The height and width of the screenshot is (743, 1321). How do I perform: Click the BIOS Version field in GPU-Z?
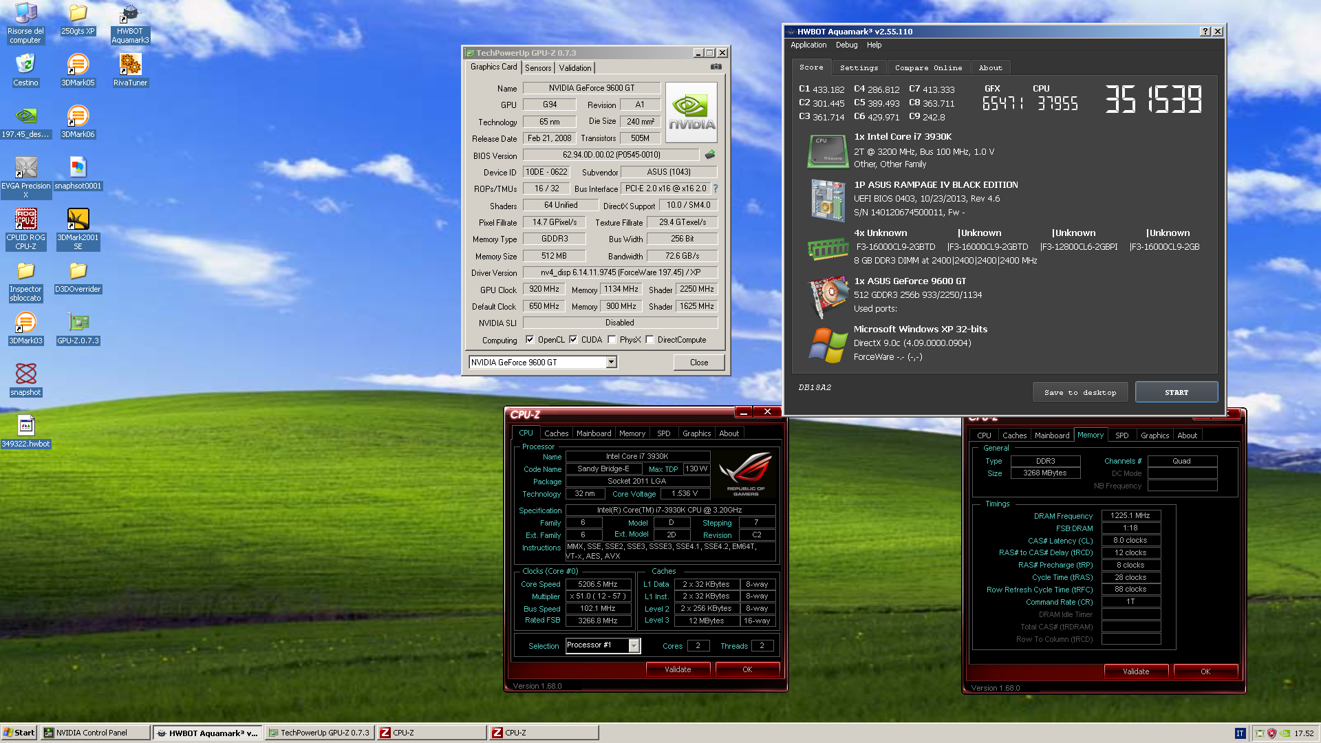(611, 155)
